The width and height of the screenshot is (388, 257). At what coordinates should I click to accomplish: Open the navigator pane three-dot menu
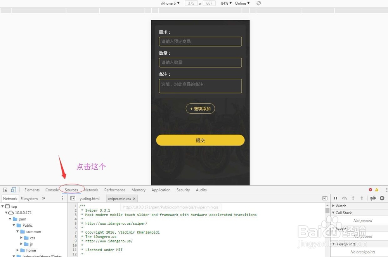point(62,198)
